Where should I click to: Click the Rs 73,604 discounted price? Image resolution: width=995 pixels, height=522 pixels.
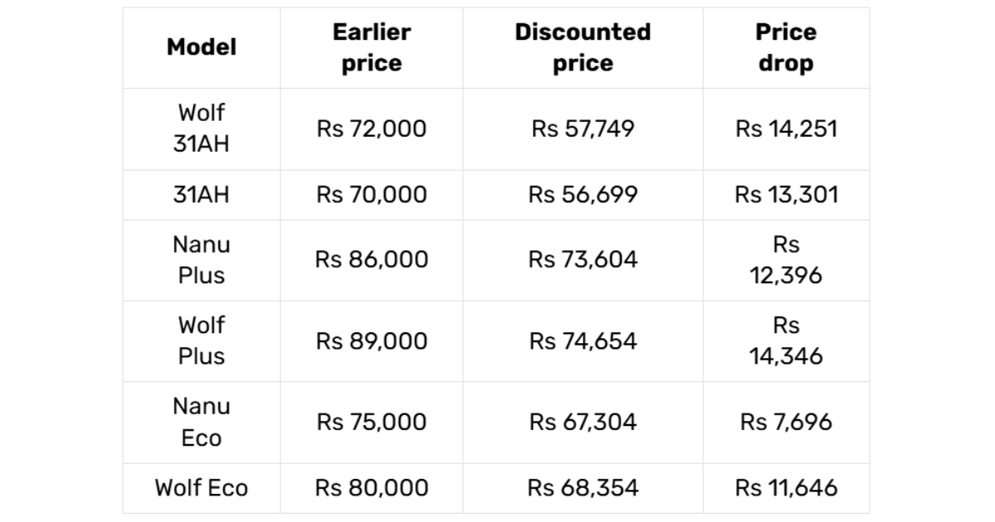click(583, 259)
